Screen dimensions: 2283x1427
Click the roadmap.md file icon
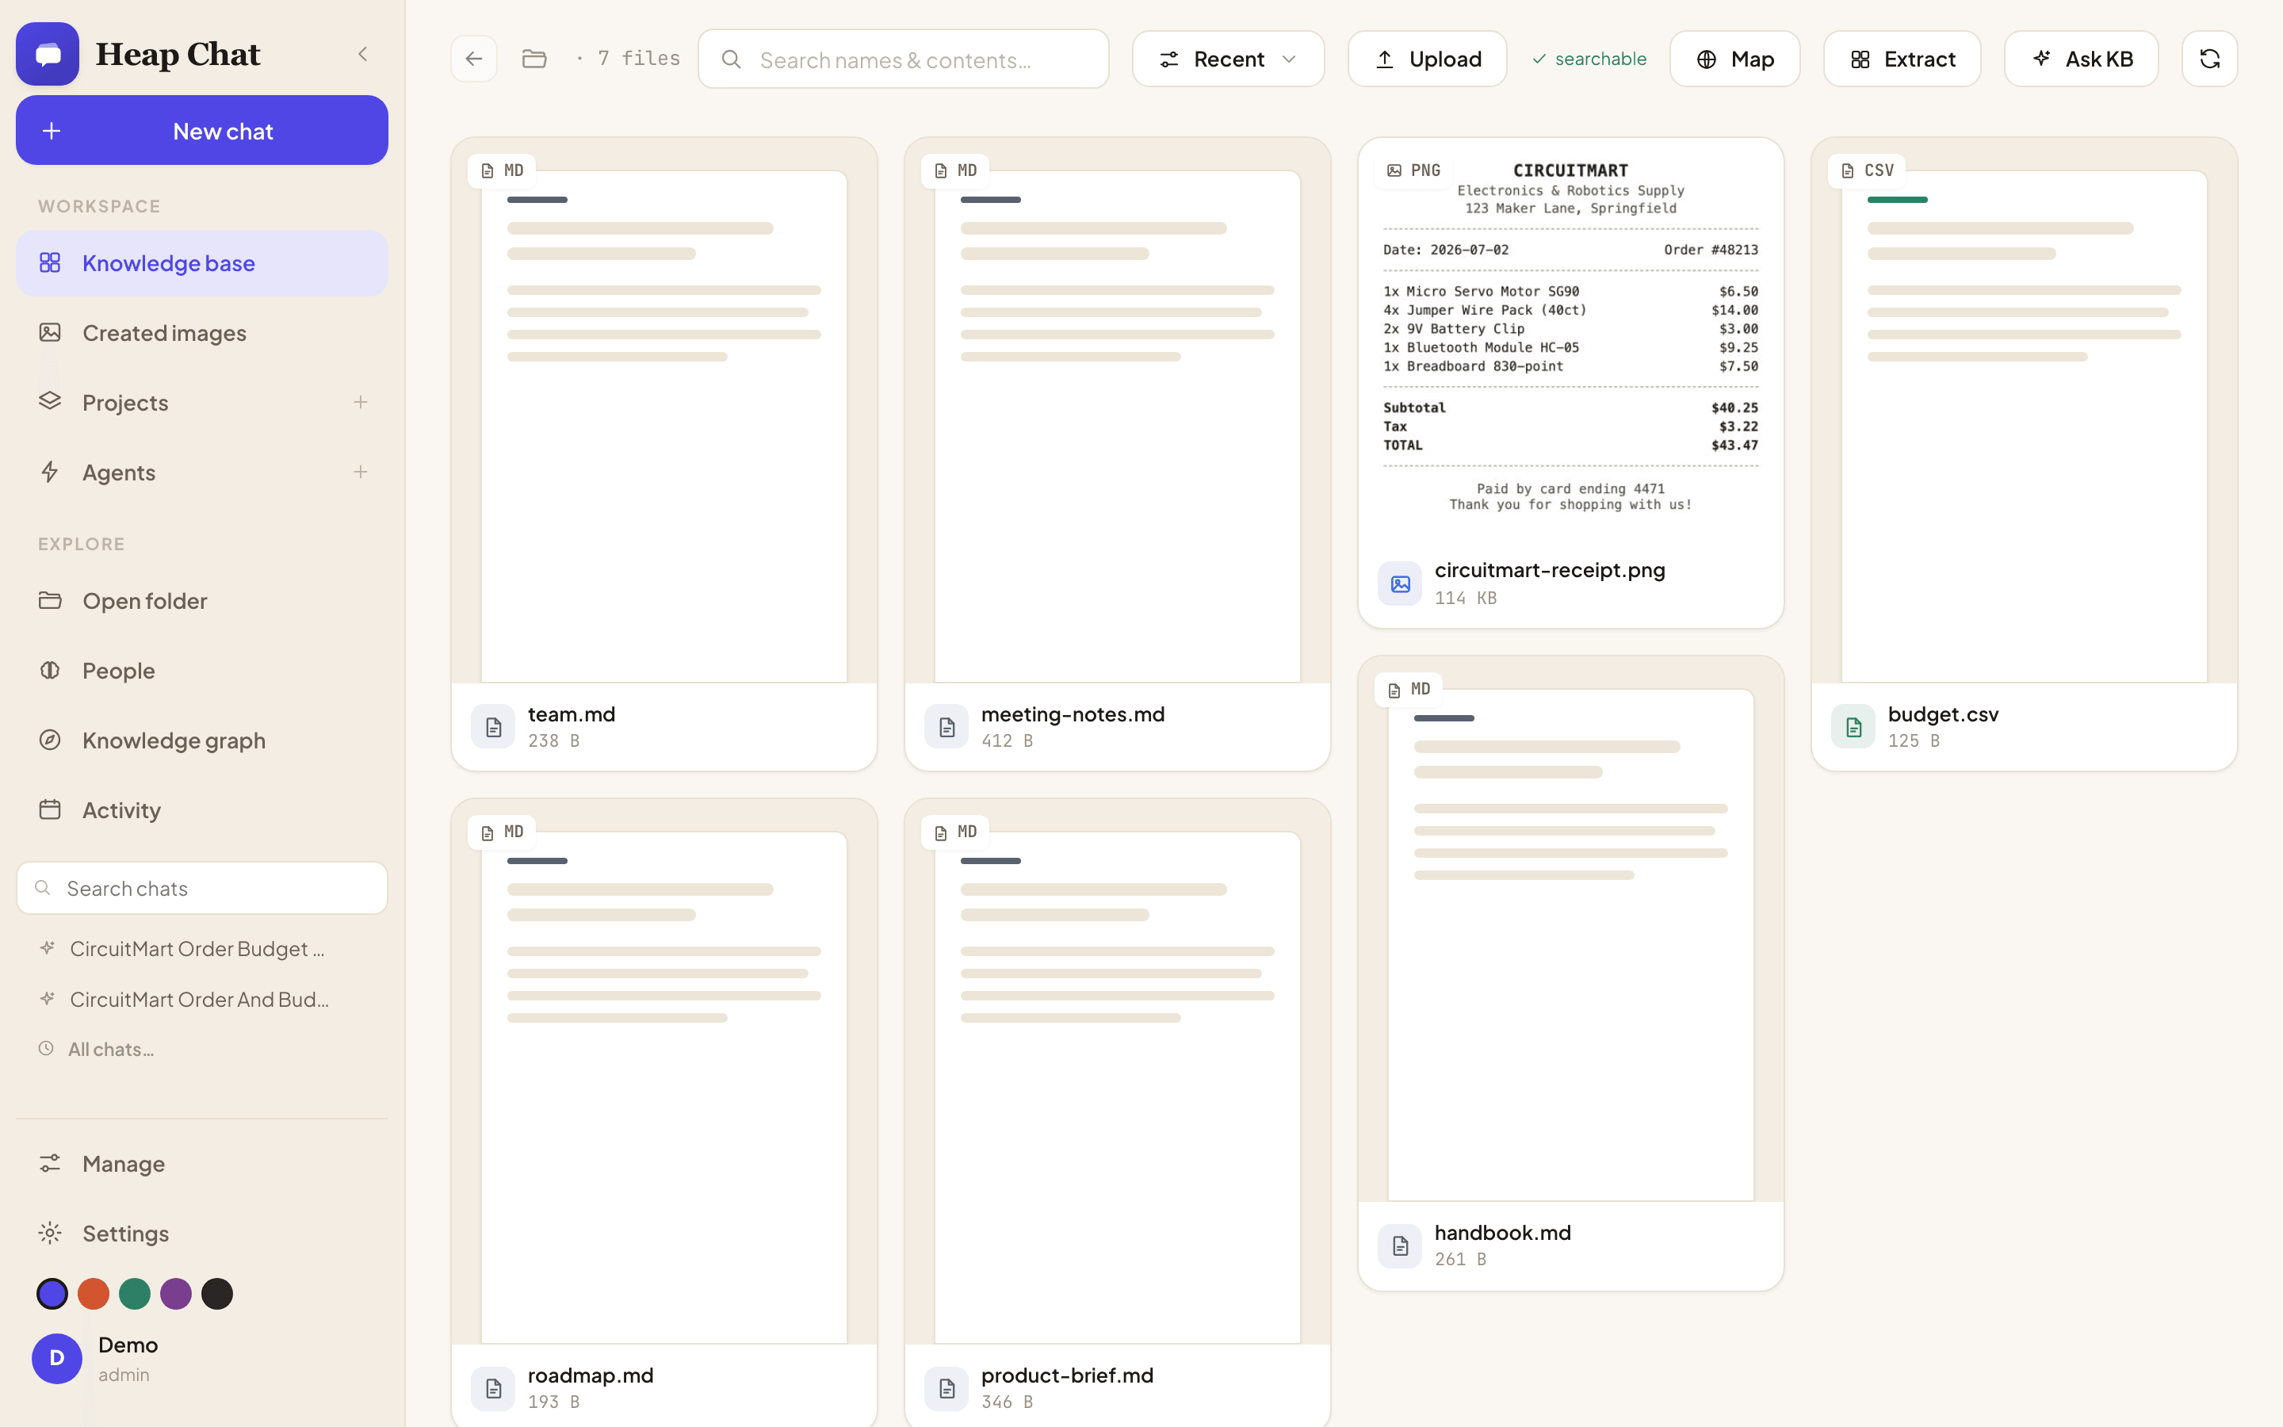point(493,1388)
